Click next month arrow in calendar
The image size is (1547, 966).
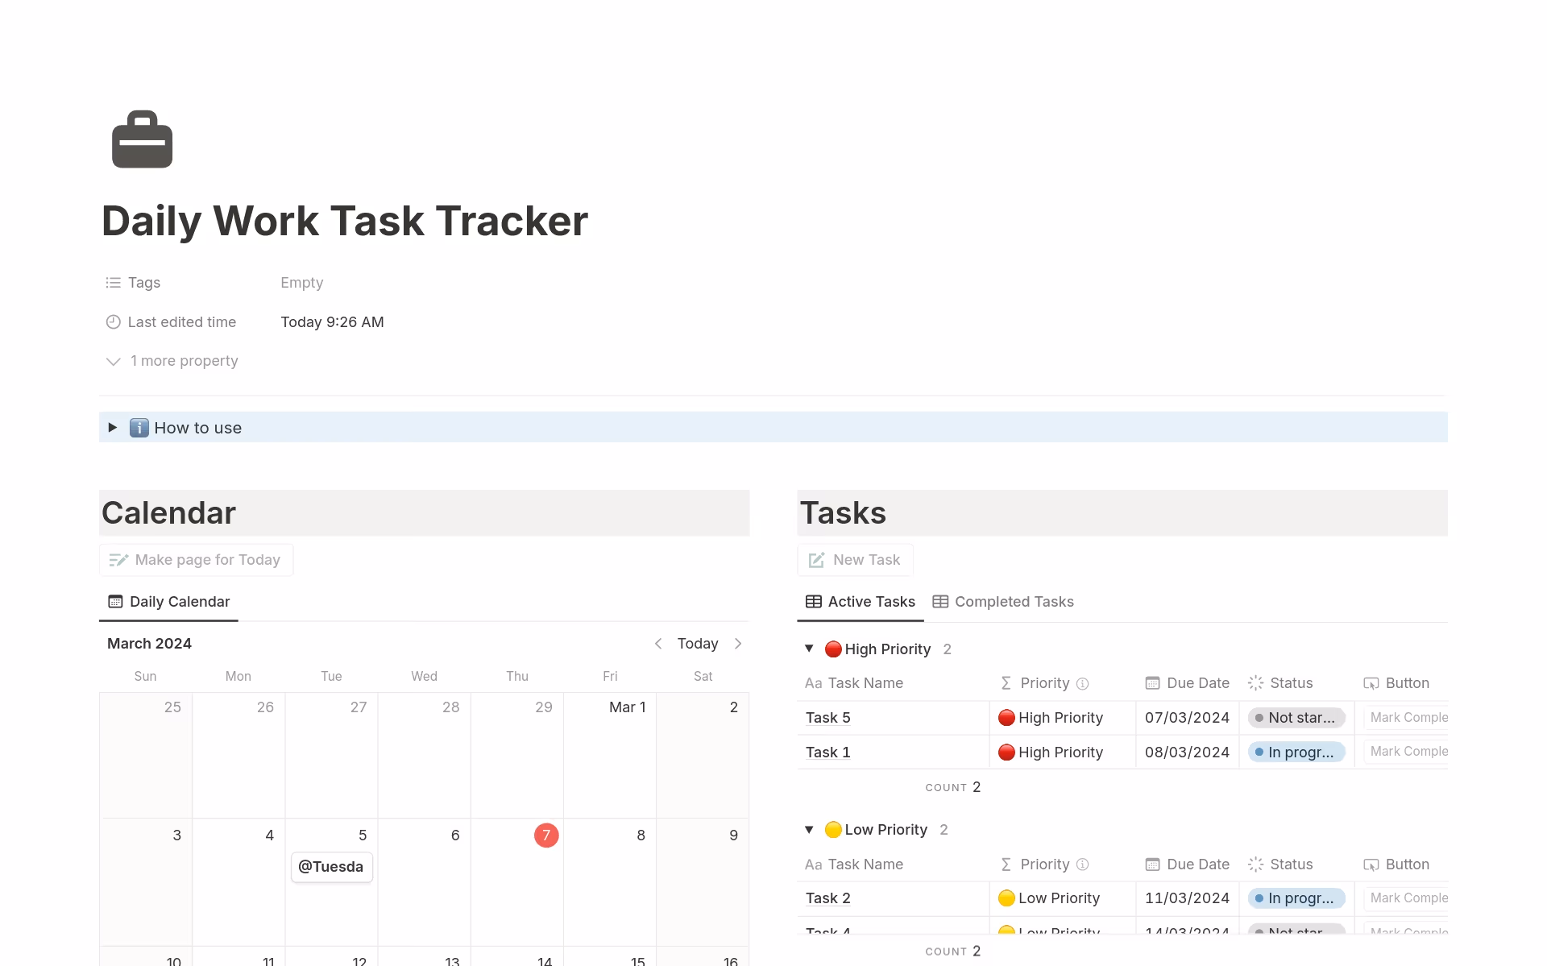point(738,644)
